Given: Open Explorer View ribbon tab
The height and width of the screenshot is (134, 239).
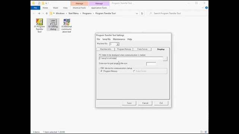Looking at the screenshot, I should click(x=65, y=8).
